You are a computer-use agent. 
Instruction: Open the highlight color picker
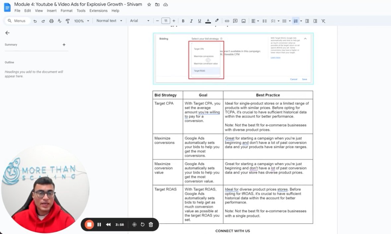point(217,21)
